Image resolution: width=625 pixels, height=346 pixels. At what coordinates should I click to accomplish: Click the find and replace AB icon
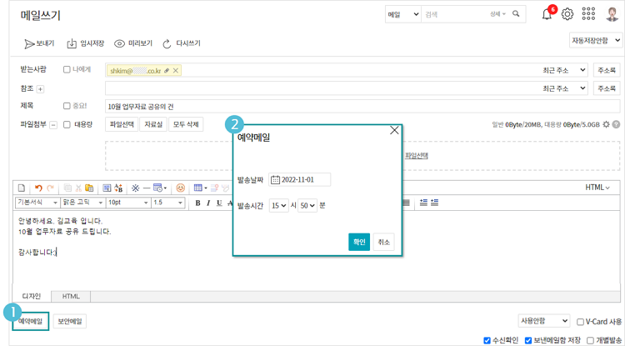[x=118, y=188]
